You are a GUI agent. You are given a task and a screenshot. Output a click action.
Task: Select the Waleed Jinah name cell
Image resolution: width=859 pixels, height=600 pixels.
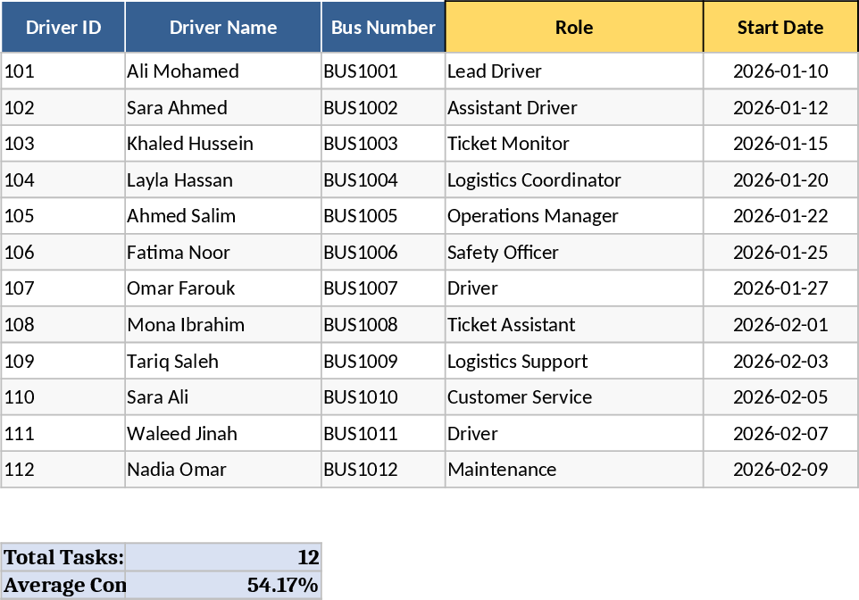223,434
